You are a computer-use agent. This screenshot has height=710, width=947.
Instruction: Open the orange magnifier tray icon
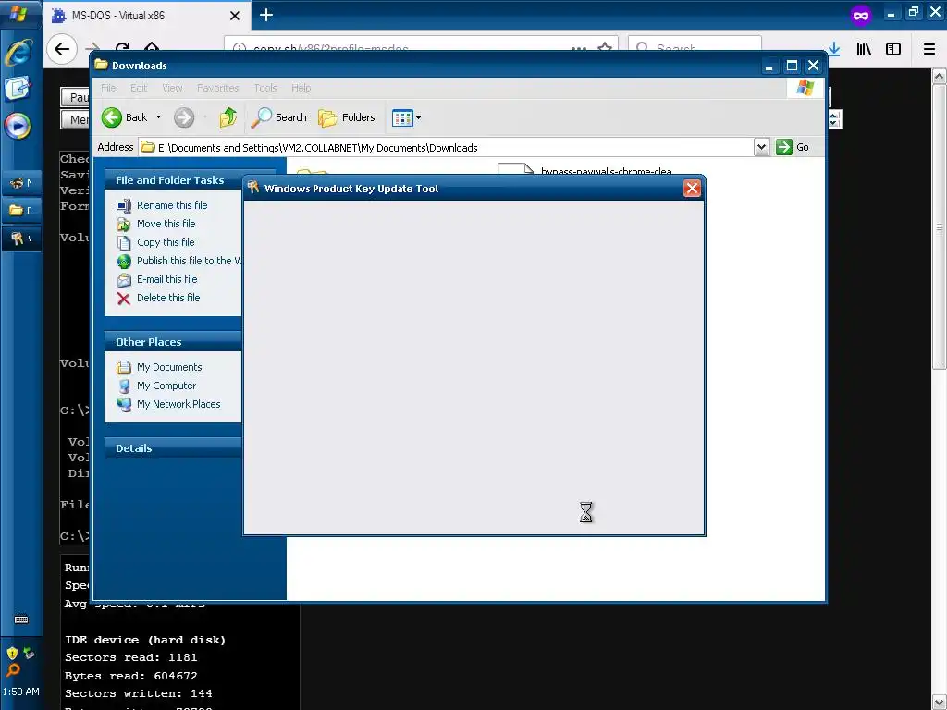click(x=13, y=669)
